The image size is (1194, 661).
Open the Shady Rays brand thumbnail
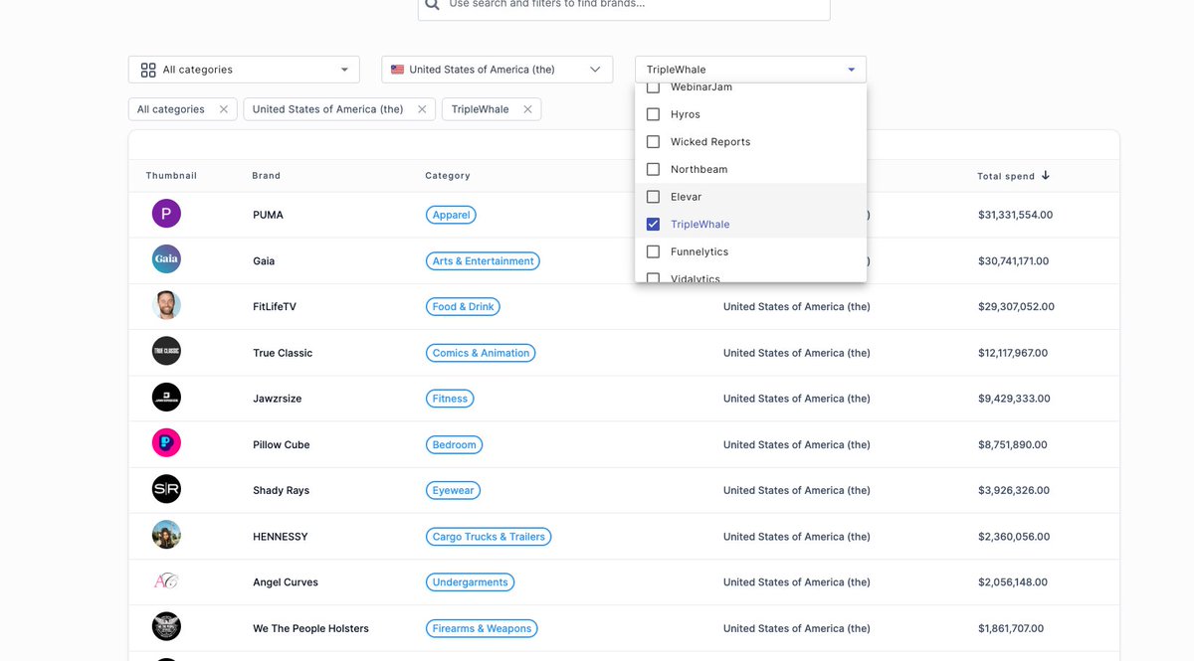point(166,489)
